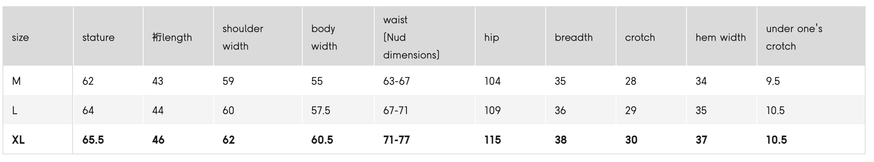874x162 pixels.
Task: Select the XL size row label
Action: [x=18, y=140]
